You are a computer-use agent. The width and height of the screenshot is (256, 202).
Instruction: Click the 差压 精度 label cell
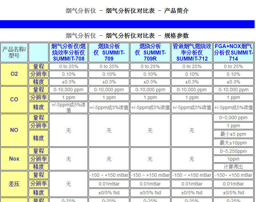[x=38, y=193]
